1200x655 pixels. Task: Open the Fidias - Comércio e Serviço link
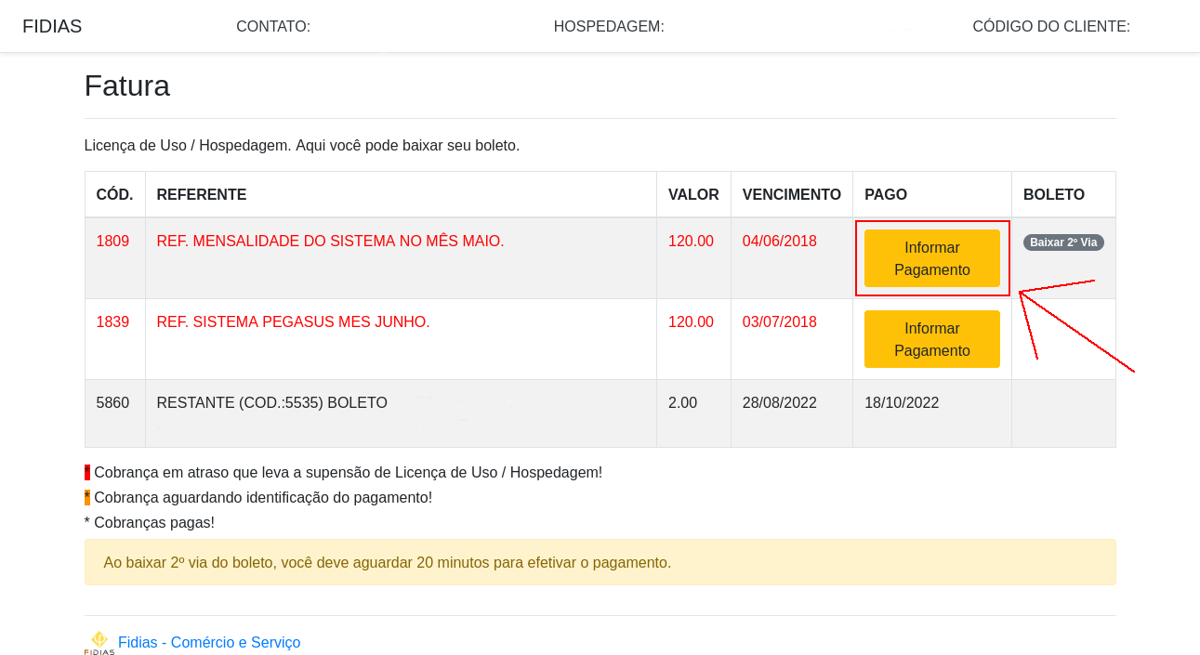(x=208, y=642)
